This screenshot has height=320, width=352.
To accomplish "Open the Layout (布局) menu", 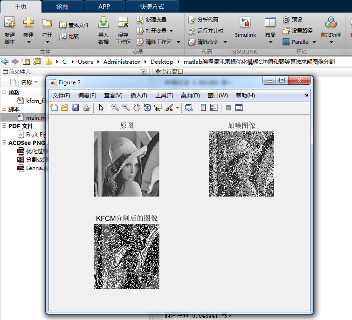I will coord(270,30).
